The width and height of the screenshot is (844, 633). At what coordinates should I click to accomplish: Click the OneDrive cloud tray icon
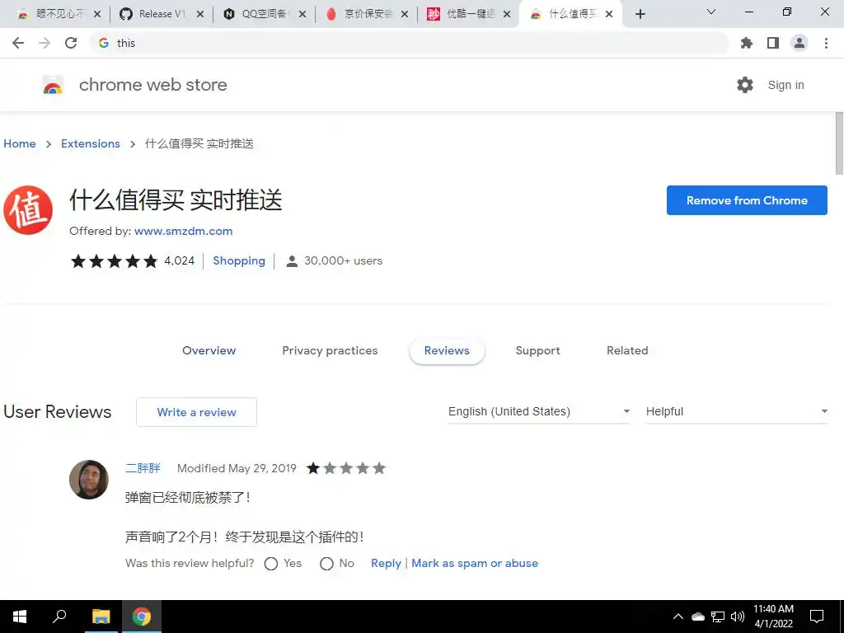point(698,617)
